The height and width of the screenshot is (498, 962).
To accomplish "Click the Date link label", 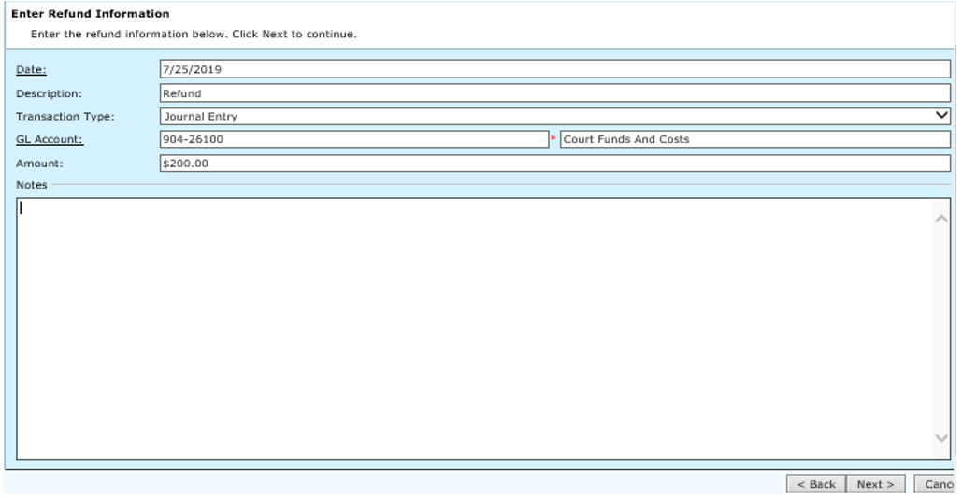I will point(31,70).
